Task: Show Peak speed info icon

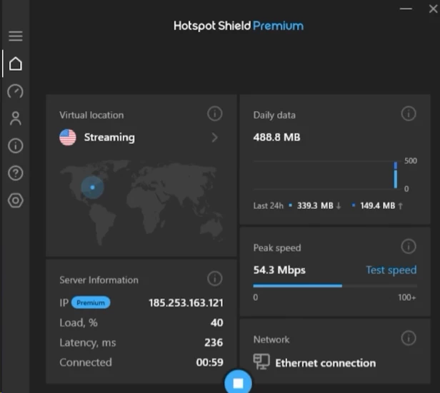Action: [x=409, y=247]
